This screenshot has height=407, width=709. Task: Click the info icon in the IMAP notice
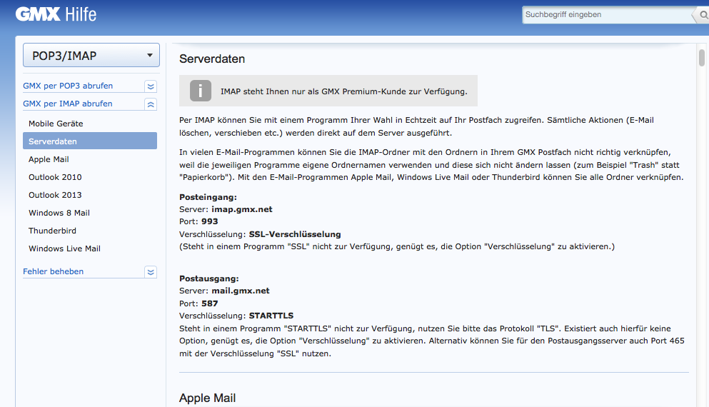point(201,91)
